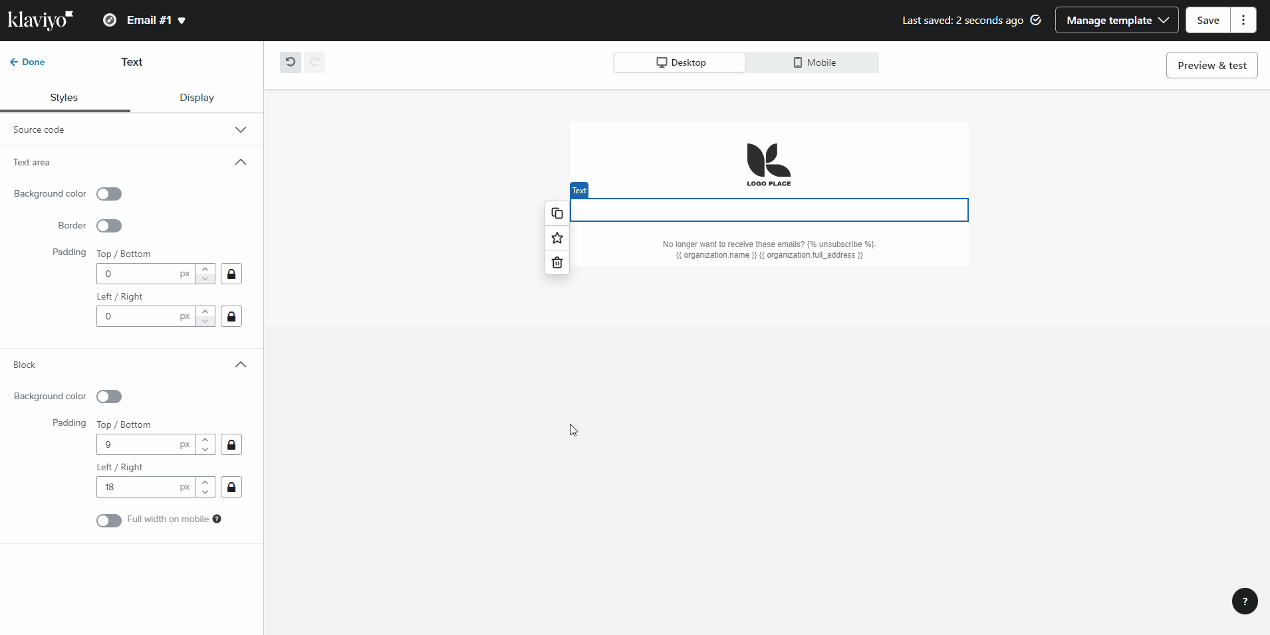This screenshot has height=635, width=1270.
Task: Switch to the Display tab
Action: click(197, 98)
